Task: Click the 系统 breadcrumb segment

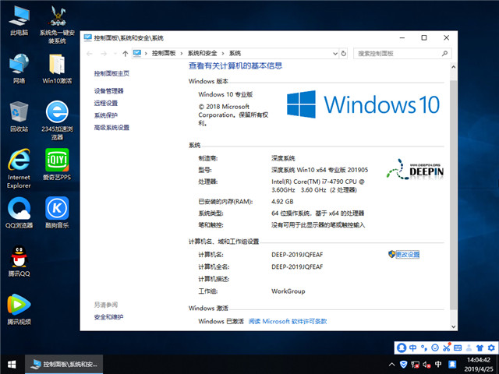Action: [235, 54]
